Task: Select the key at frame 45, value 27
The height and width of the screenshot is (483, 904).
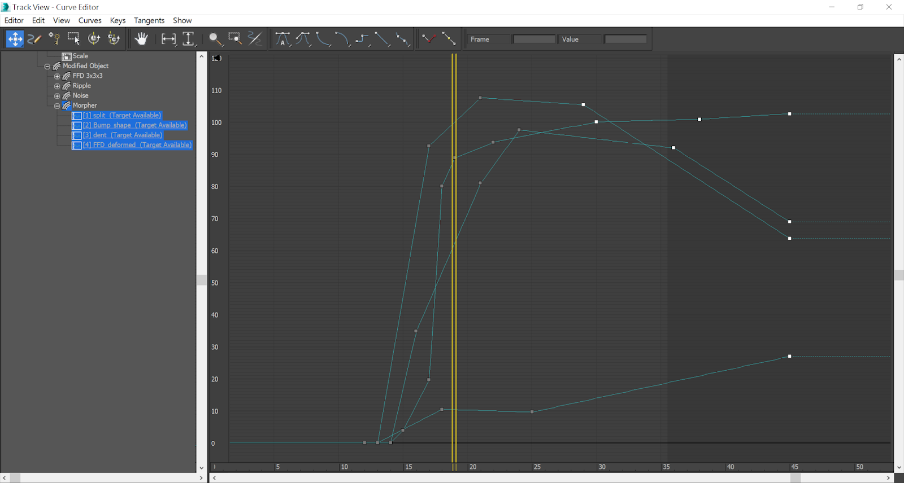Action: [x=789, y=357]
